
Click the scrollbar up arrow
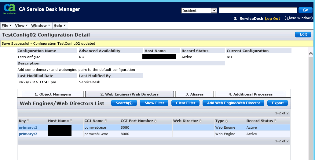tap(311, 54)
